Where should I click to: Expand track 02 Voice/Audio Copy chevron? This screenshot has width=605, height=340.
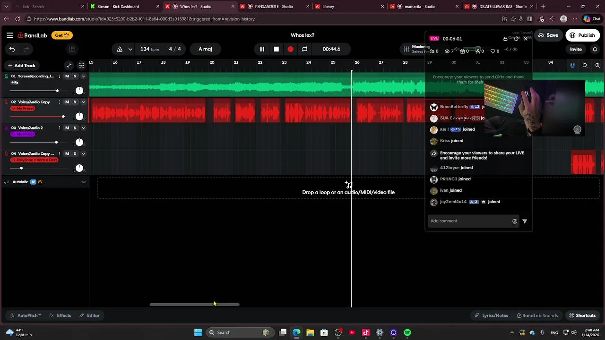coord(83,102)
